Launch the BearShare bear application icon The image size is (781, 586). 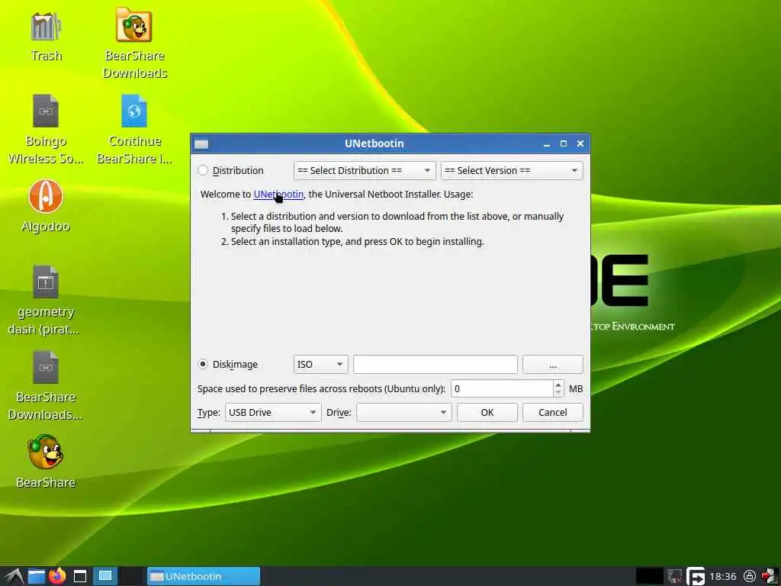[x=46, y=452]
